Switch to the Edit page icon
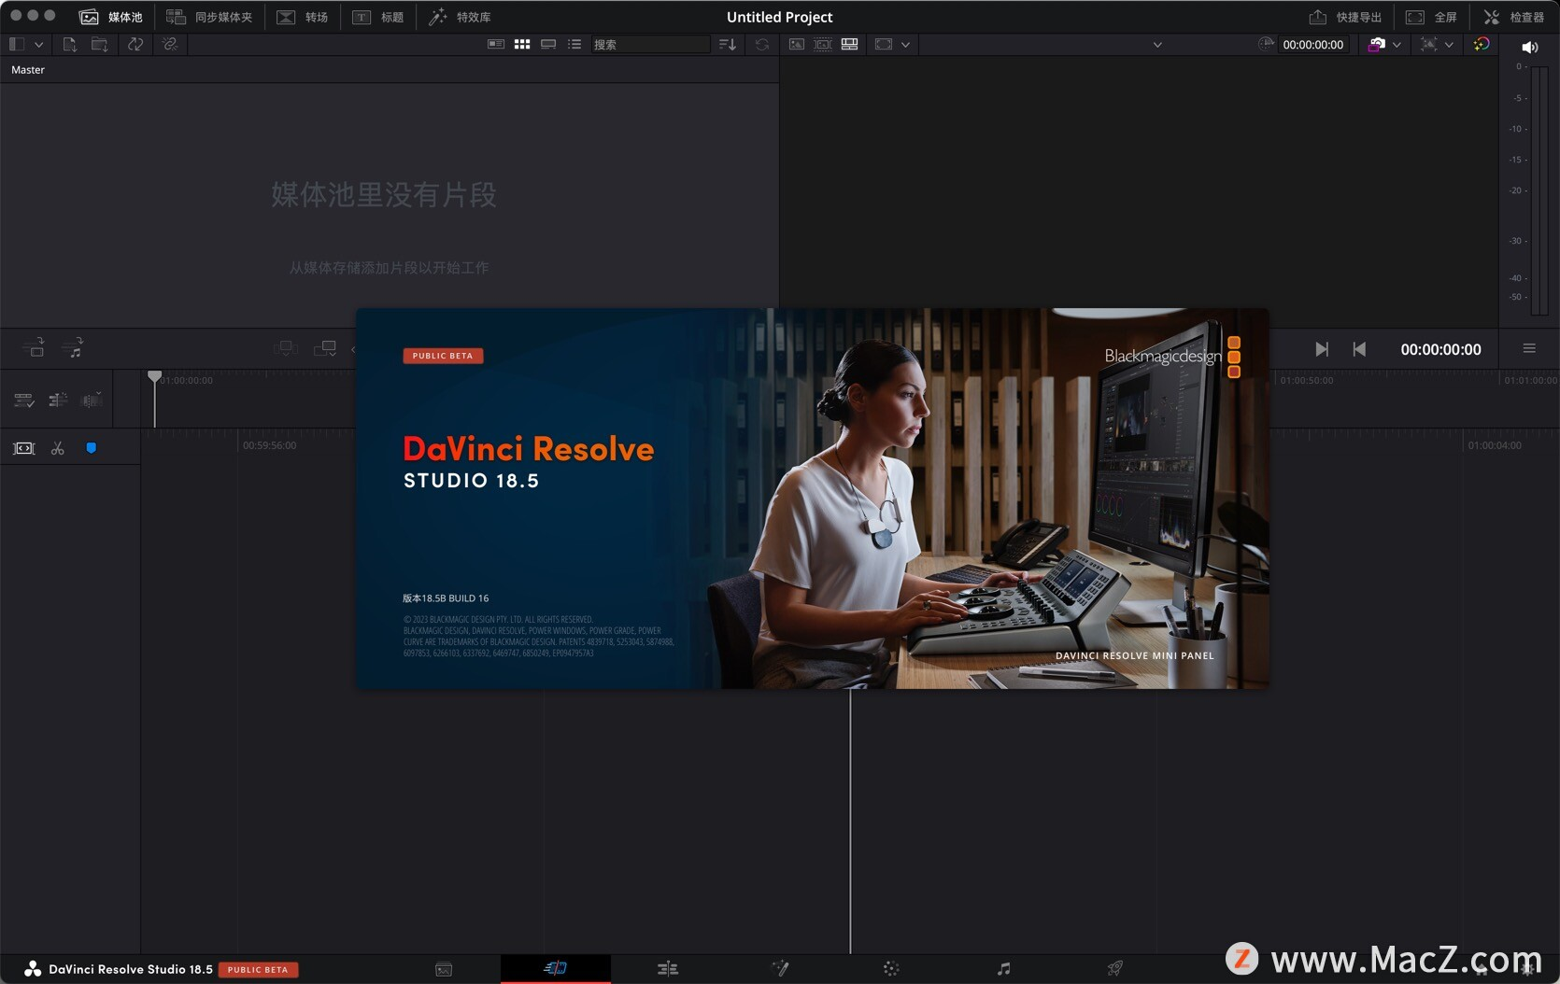 (667, 969)
